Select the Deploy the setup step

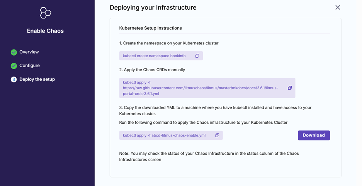point(37,79)
